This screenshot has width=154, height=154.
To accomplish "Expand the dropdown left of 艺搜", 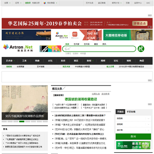I will coord(116,3).
